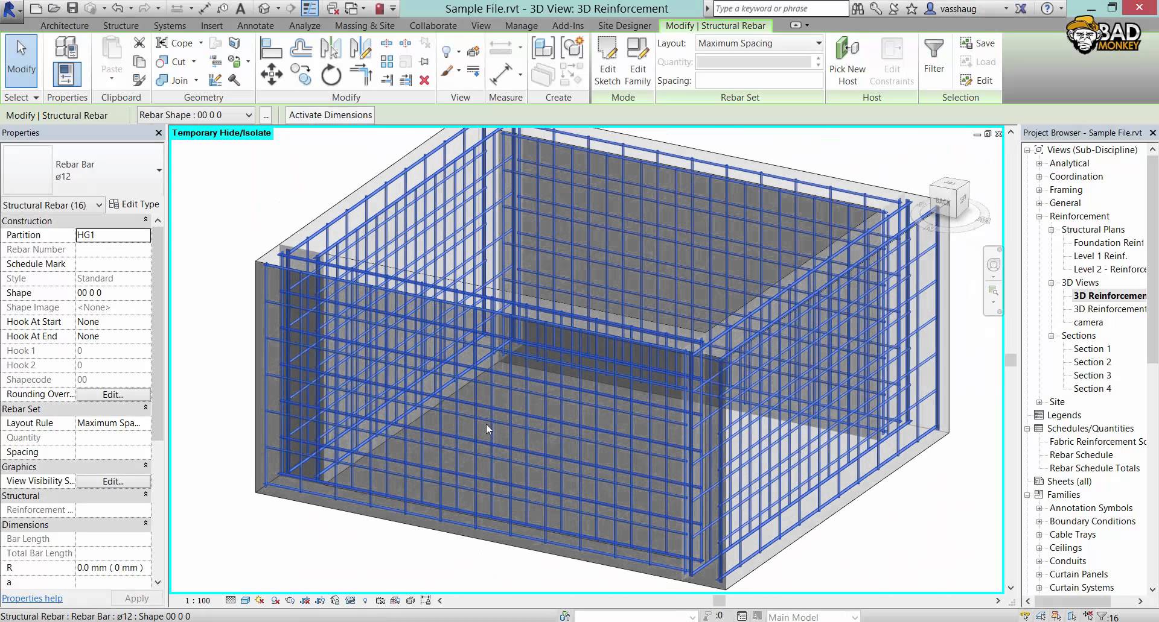The height and width of the screenshot is (622, 1159).
Task: Open the selection Filter tool
Action: click(x=934, y=55)
